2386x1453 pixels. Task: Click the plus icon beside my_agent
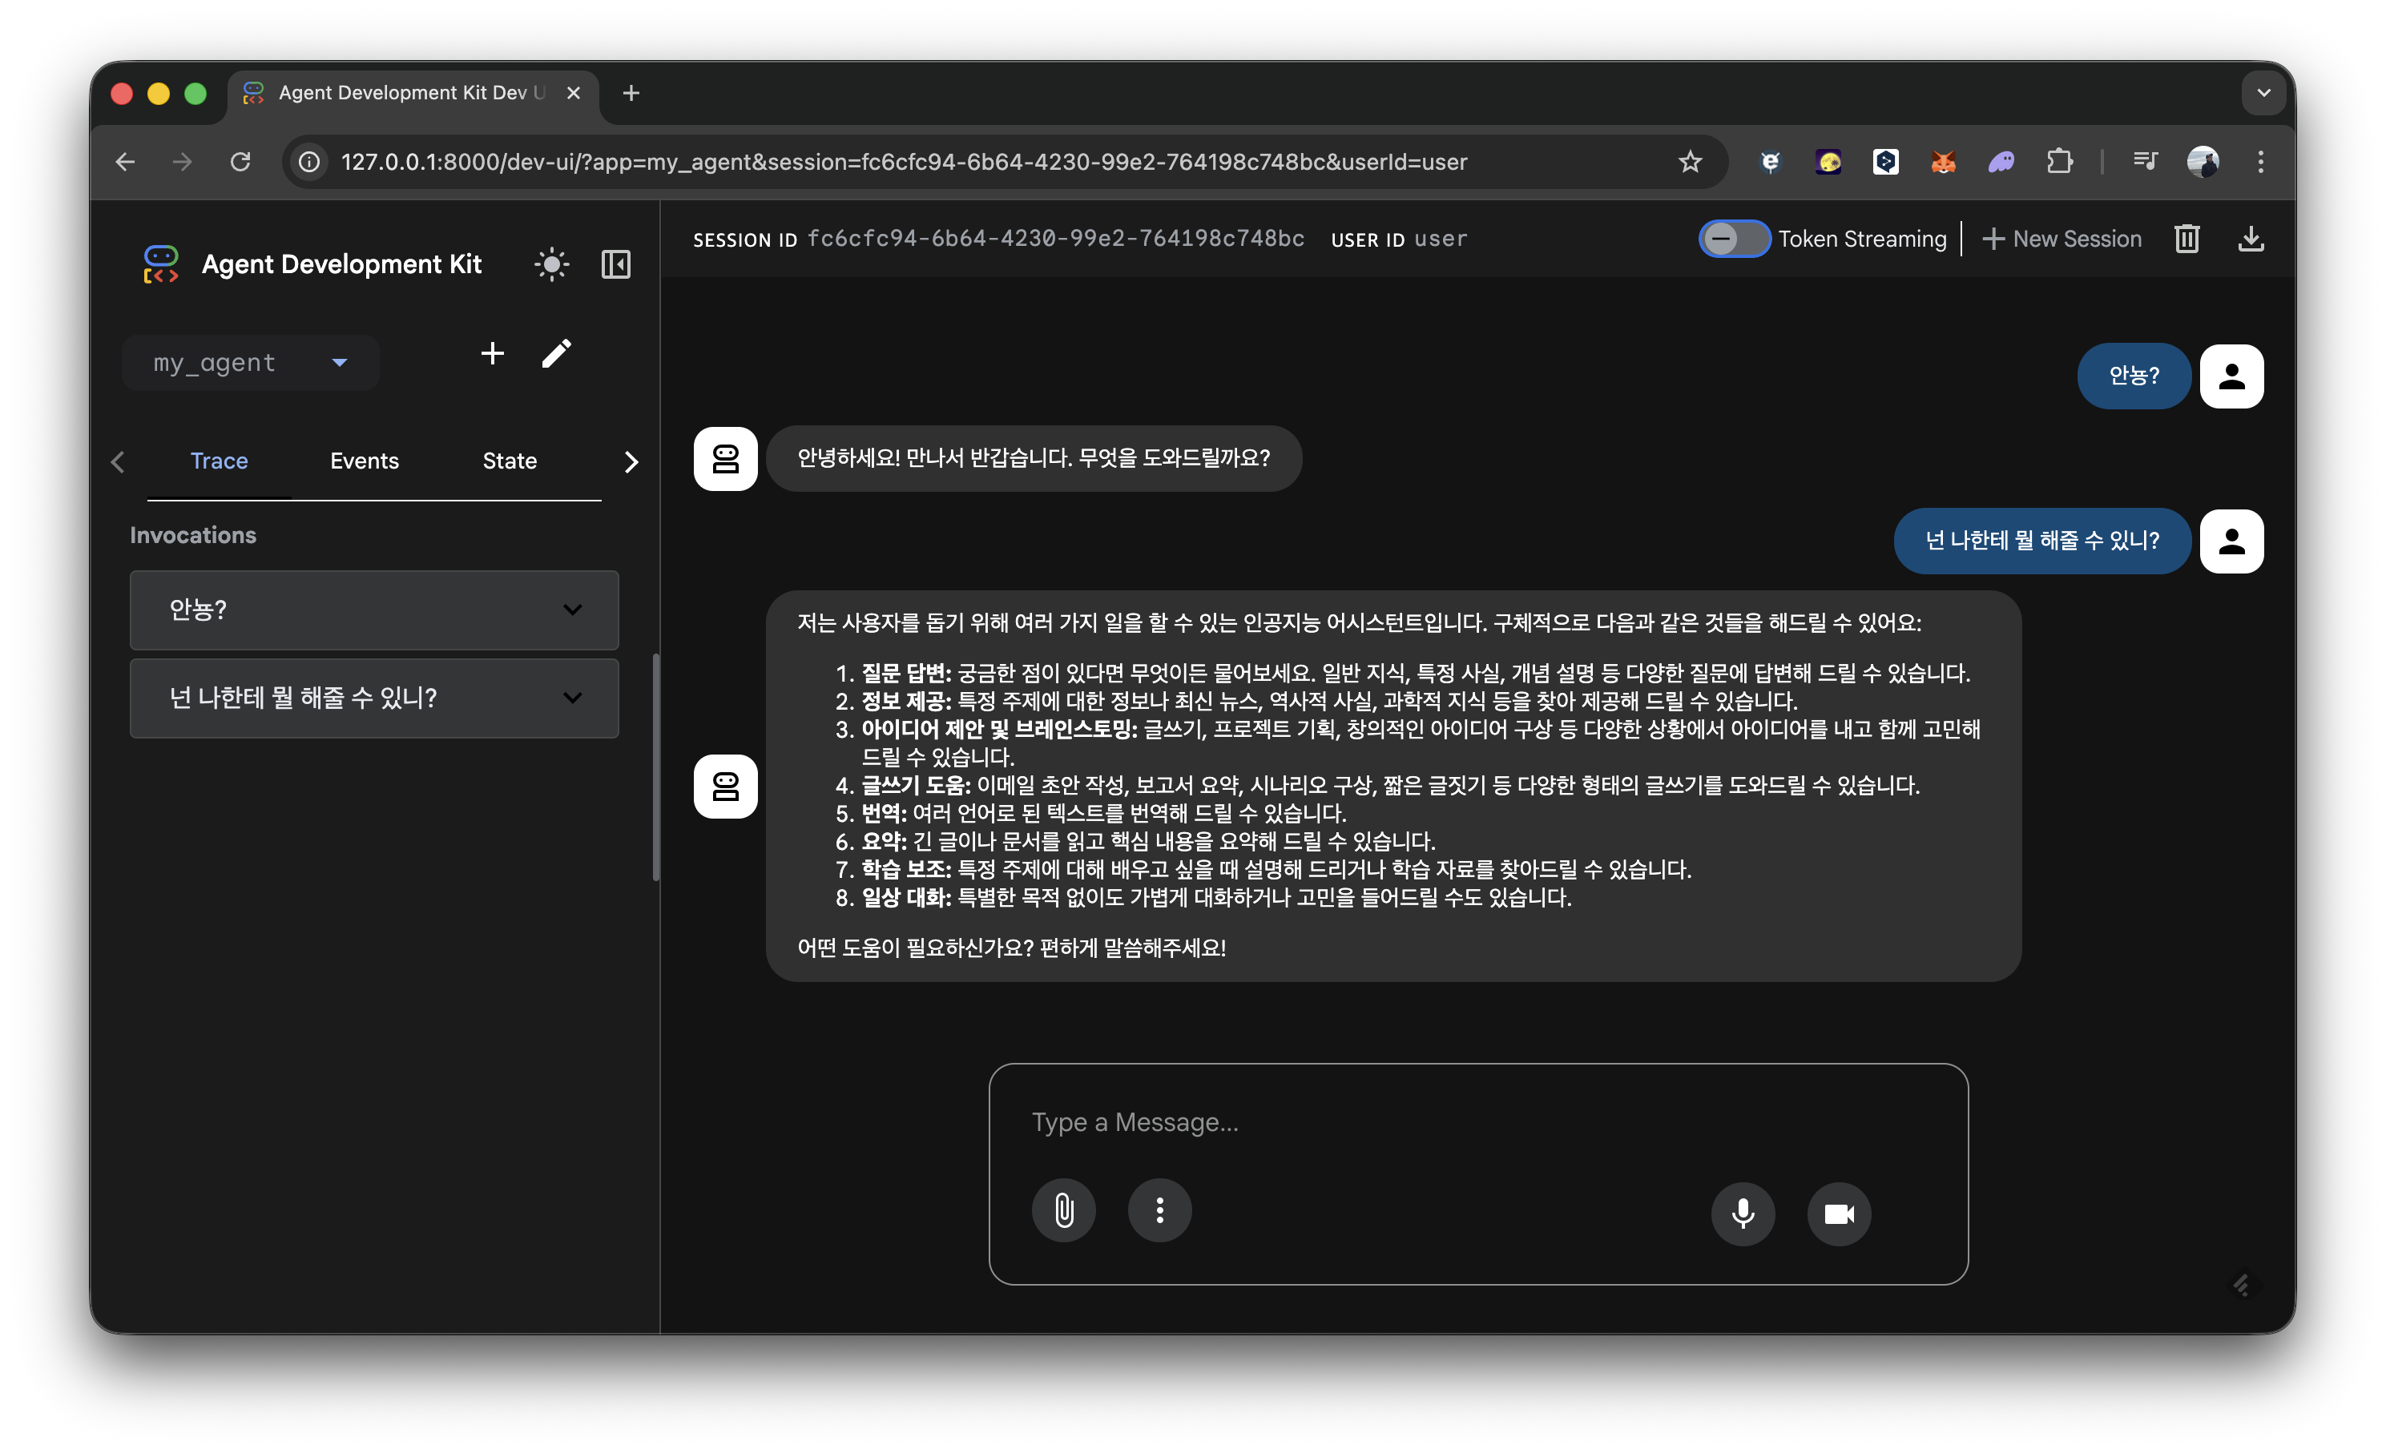[492, 354]
